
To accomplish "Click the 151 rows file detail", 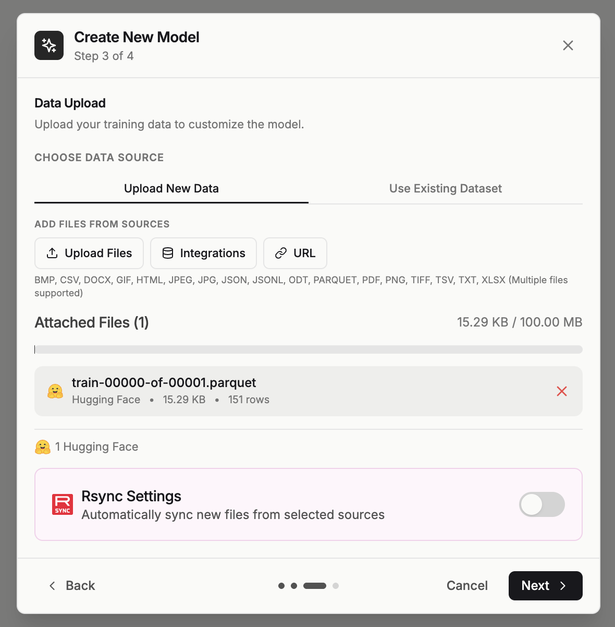I will point(249,400).
